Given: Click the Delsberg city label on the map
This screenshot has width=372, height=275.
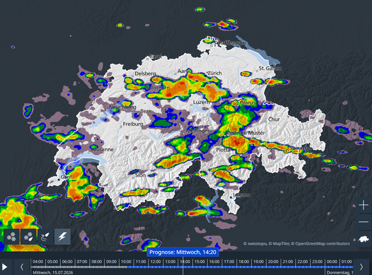Looking at the screenshot, I should (x=146, y=73).
